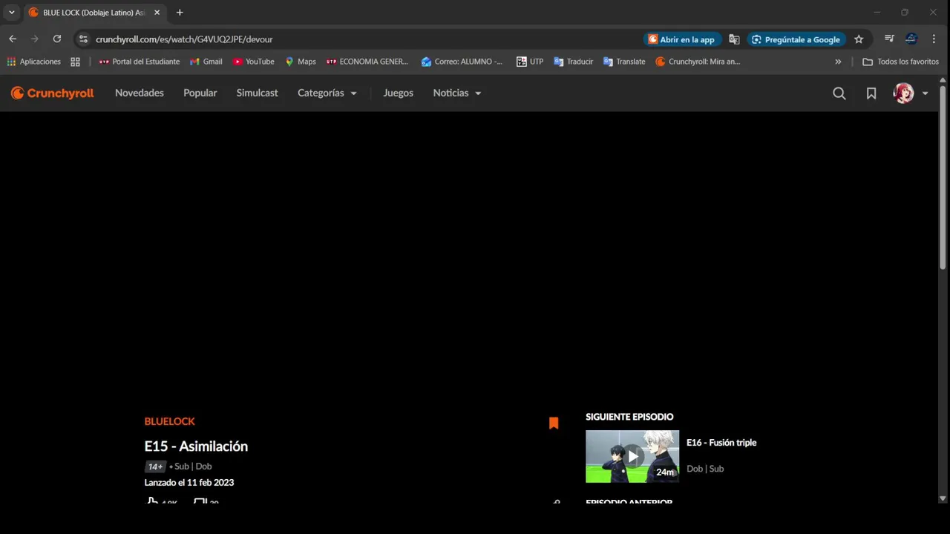
Task: Open Todos los favoritos folder
Action: pos(900,62)
